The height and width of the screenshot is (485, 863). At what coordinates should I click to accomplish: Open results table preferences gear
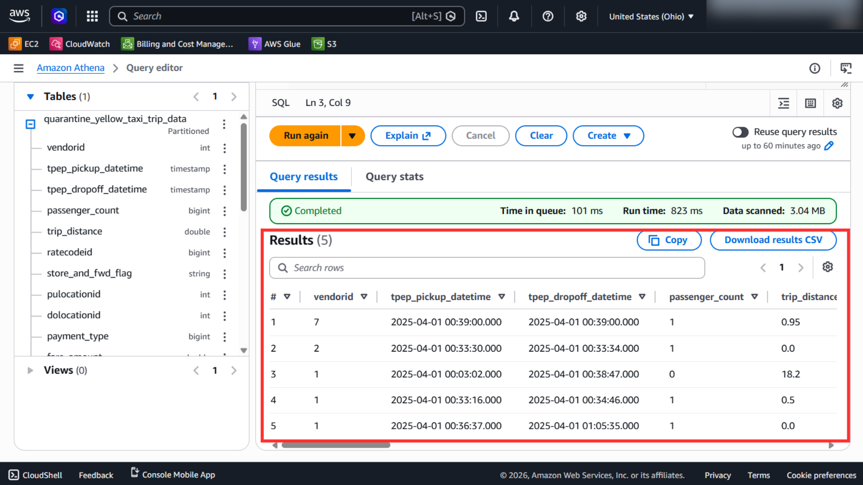[827, 267]
